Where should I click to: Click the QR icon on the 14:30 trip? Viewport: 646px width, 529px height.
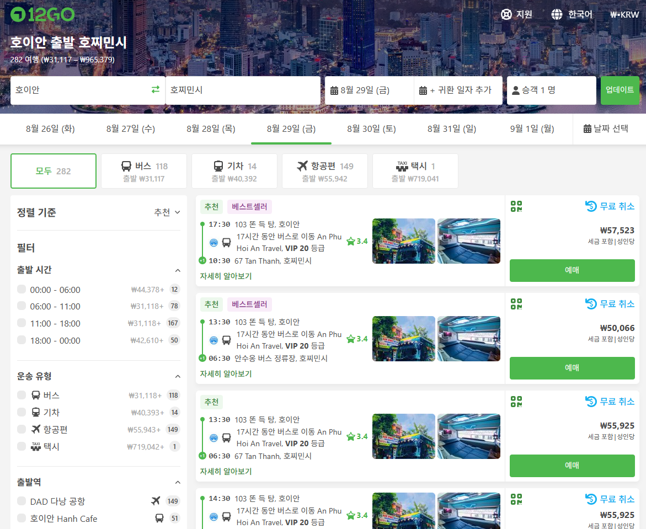pyautogui.click(x=516, y=499)
